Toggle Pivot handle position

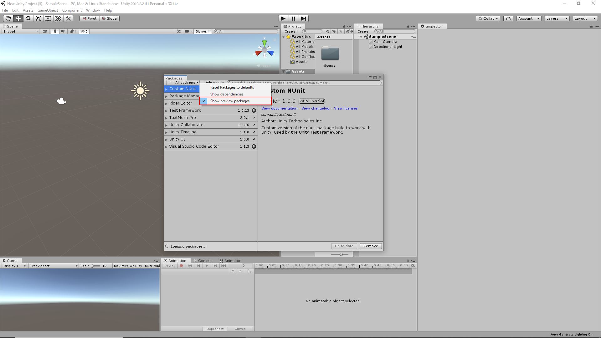[90, 18]
